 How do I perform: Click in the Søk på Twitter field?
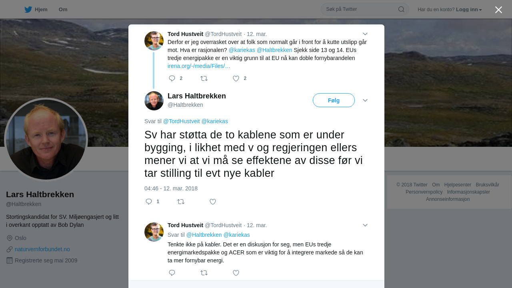[360, 9]
